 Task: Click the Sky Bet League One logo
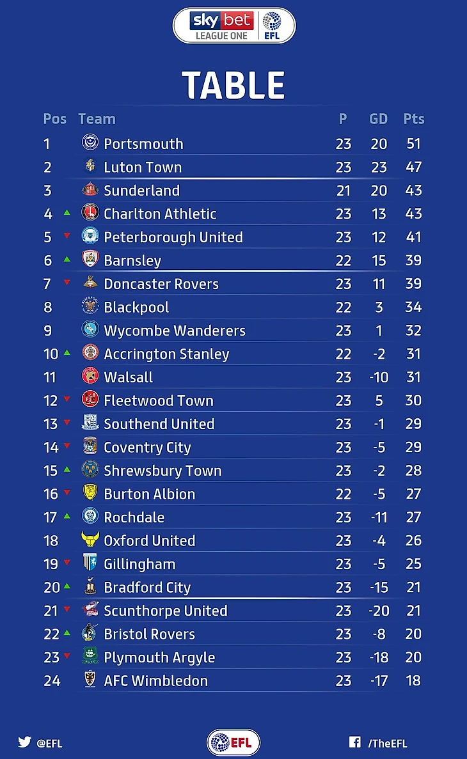point(234,25)
